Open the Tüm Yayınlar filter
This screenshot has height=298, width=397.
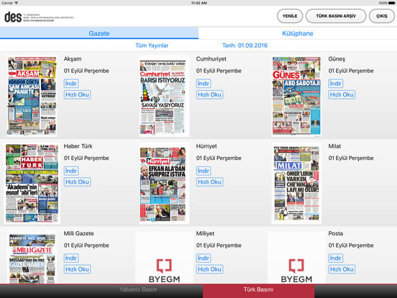point(152,45)
